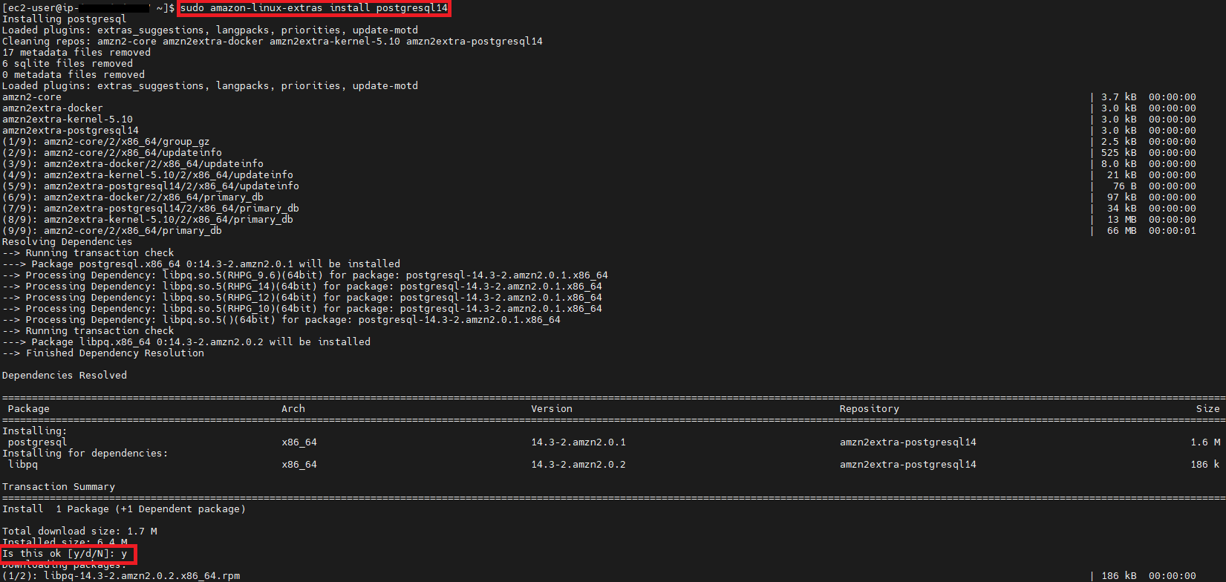Click the 'sudo amazon-linux-extras install postgresql14' command text
Image resolution: width=1226 pixels, height=582 pixels.
(x=314, y=8)
